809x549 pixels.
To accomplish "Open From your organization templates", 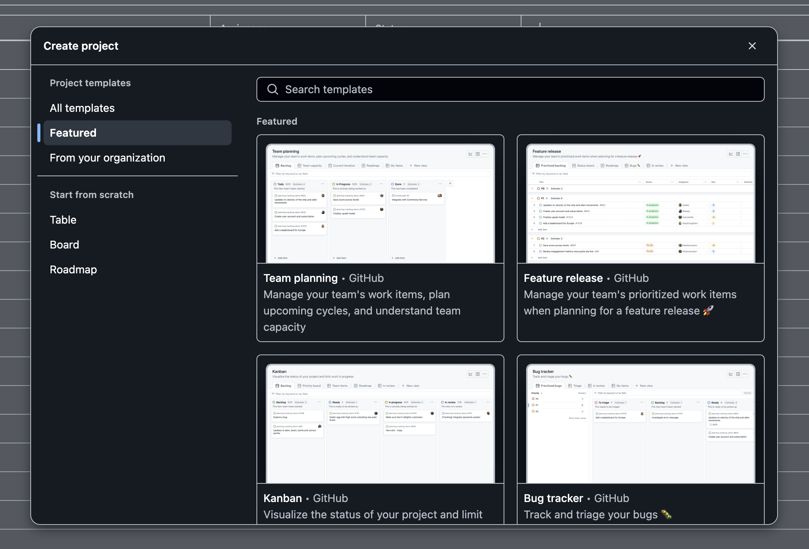I will 108,158.
